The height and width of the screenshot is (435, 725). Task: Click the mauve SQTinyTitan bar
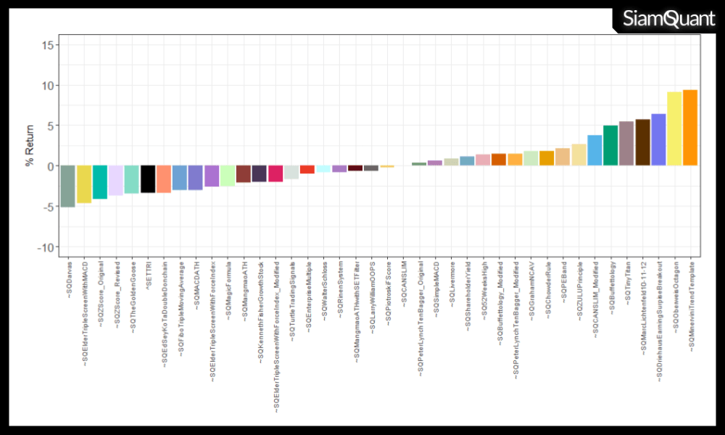click(x=626, y=144)
